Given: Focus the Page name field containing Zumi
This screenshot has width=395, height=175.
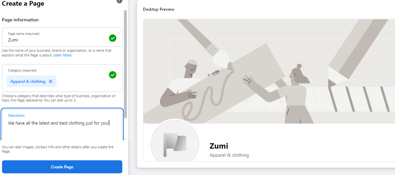Looking at the screenshot, I should point(62,37).
